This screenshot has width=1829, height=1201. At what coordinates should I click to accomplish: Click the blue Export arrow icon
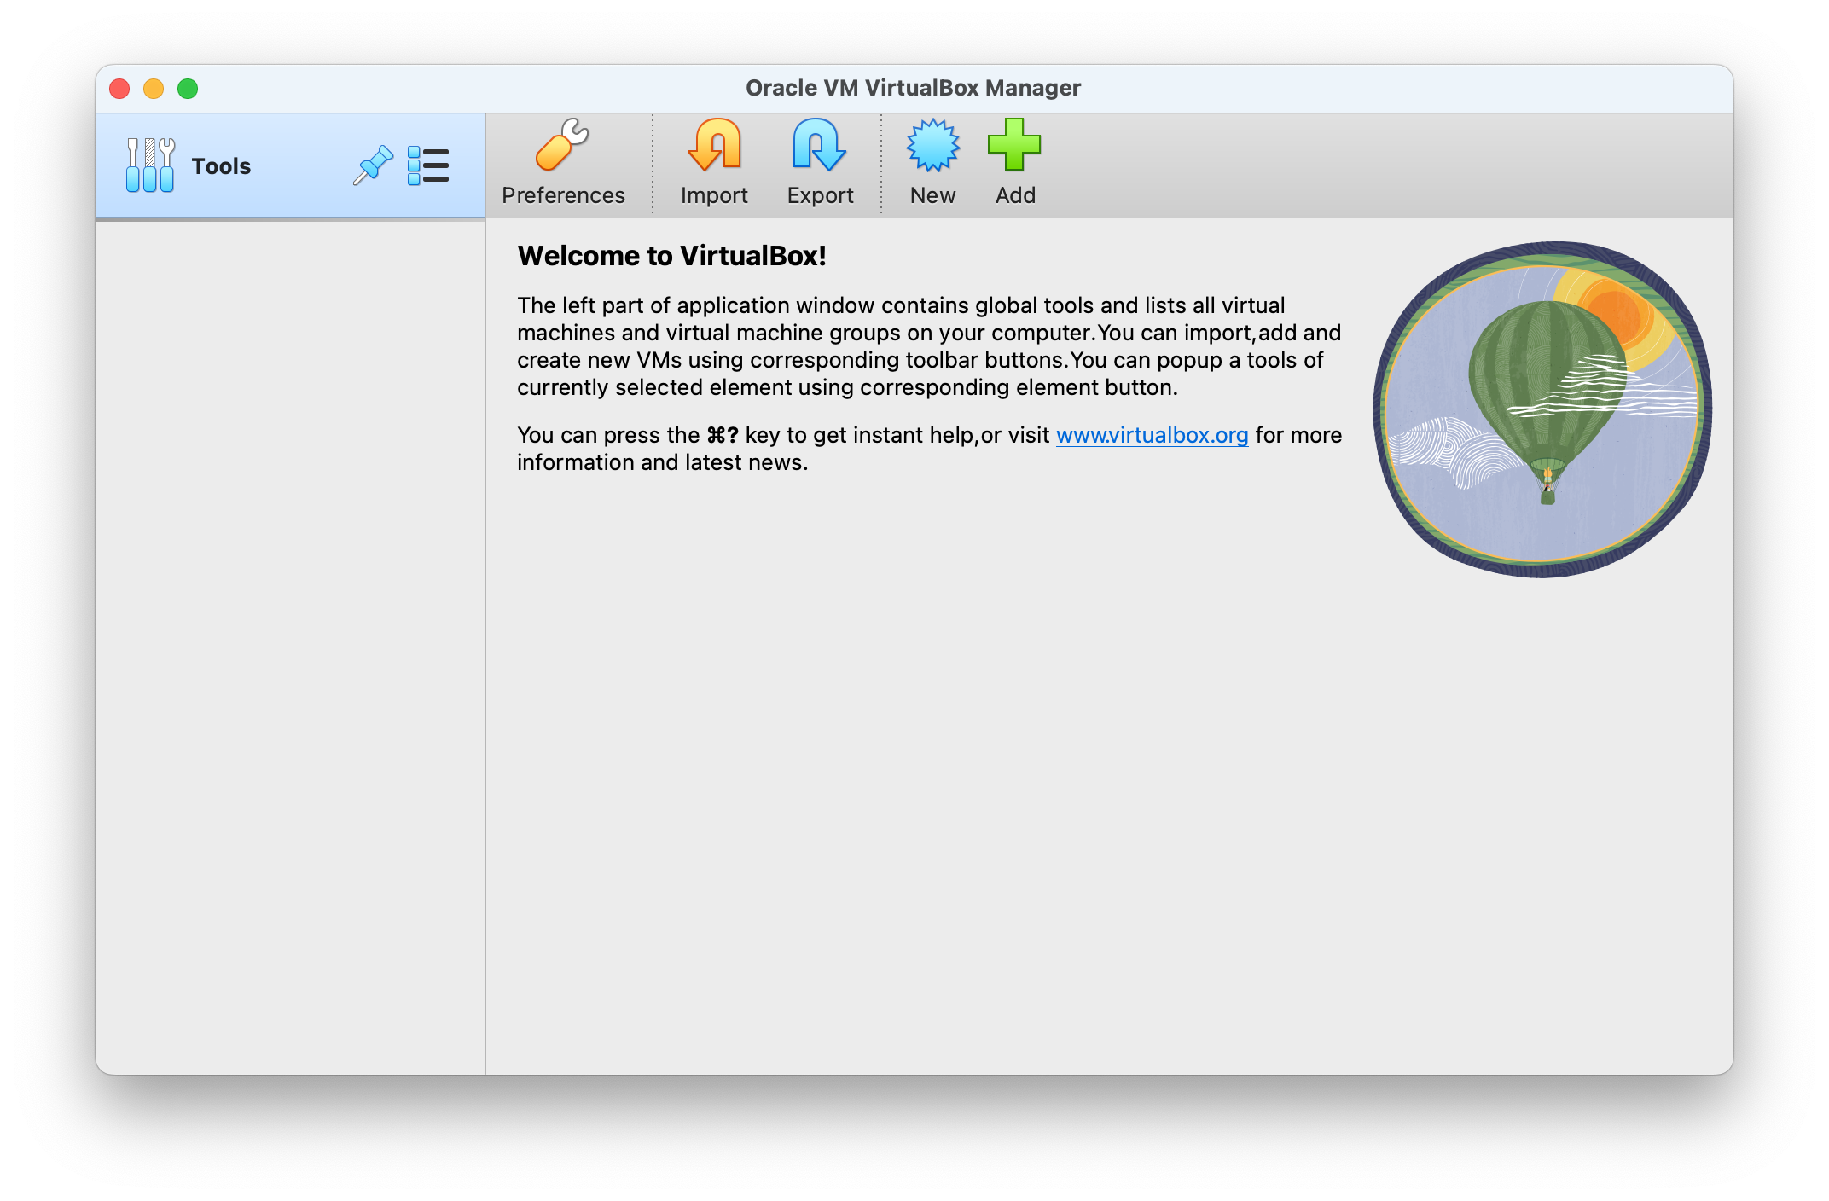(819, 145)
